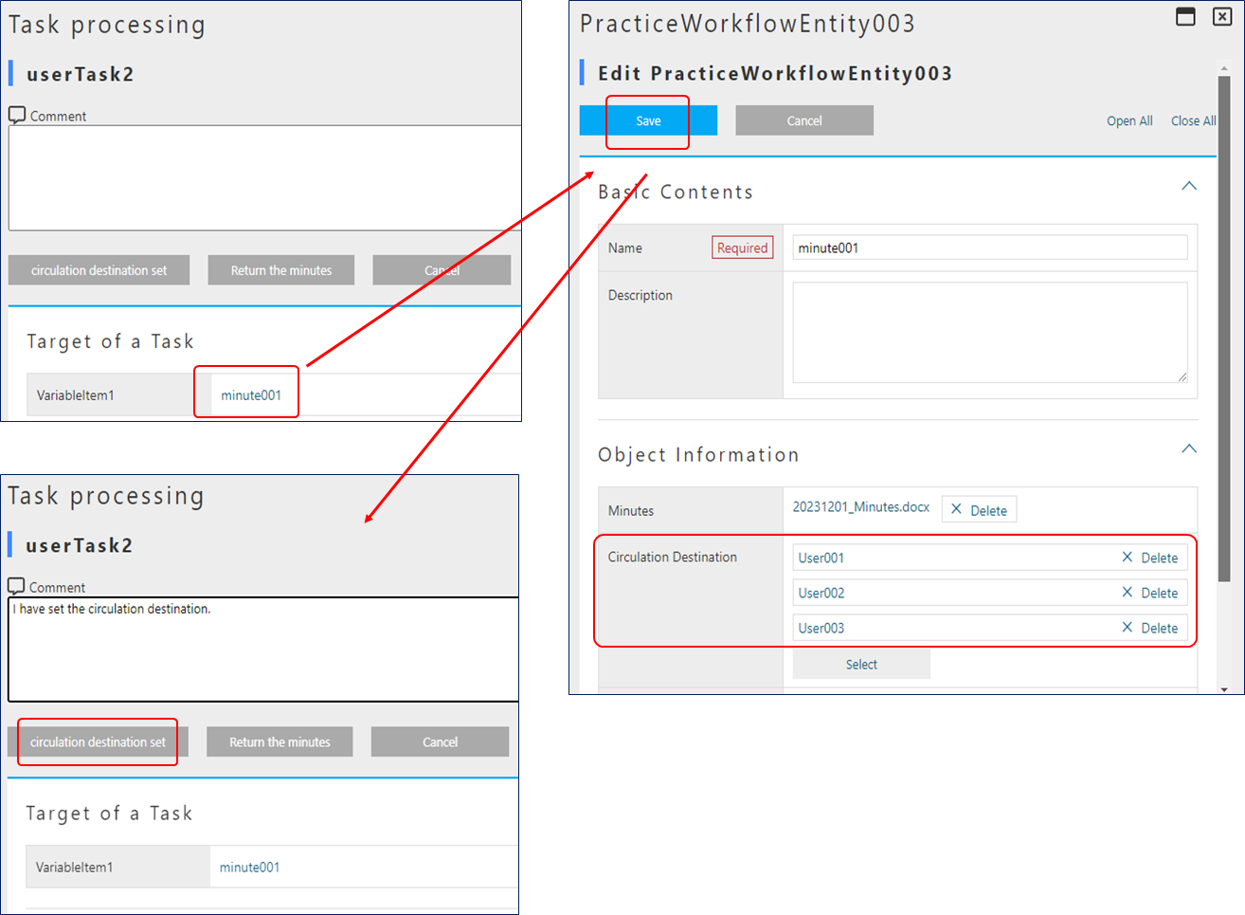Image resolution: width=1245 pixels, height=915 pixels.
Task: Collapse the Object Information section chevron
Action: 1189,448
